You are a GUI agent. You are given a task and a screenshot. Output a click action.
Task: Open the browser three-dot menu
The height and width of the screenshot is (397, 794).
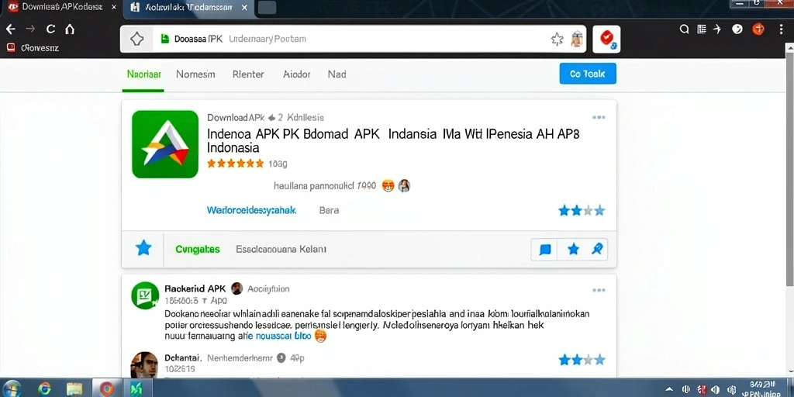point(782,29)
